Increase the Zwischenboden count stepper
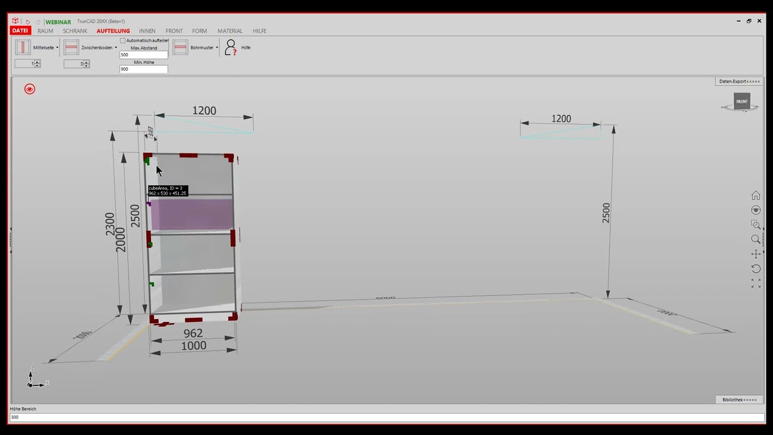The image size is (773, 435). (x=86, y=62)
